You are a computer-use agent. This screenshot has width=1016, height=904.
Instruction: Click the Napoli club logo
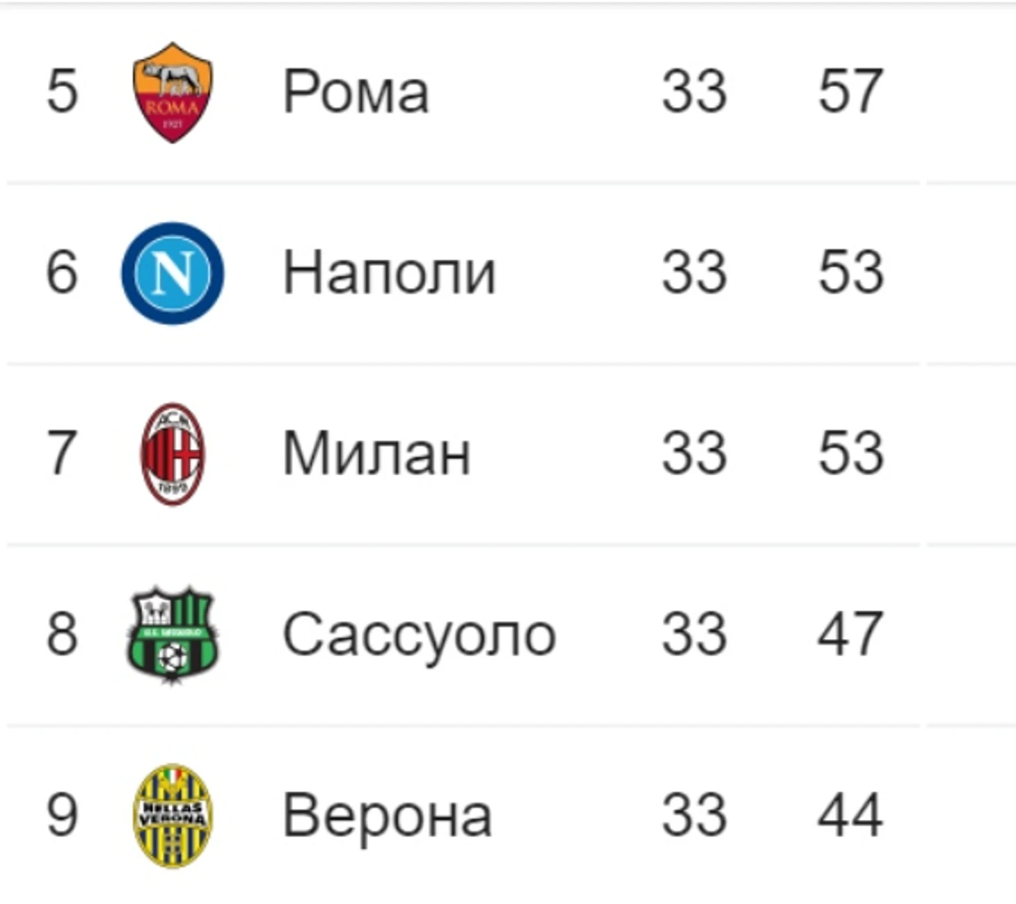[x=173, y=273]
